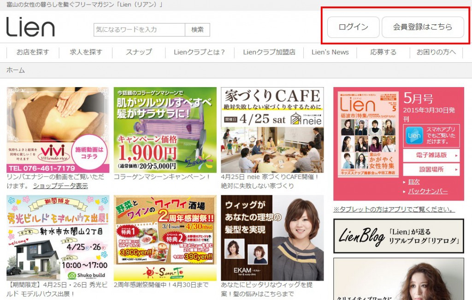The width and height of the screenshot is (472, 300).
Task: Open the クリエイティブワーク woman banner
Action: [399, 279]
